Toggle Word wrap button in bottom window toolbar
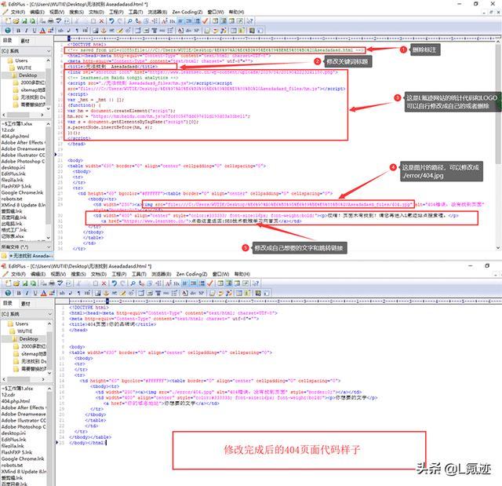Image resolution: width=502 pixels, height=486 pixels. pos(186,283)
